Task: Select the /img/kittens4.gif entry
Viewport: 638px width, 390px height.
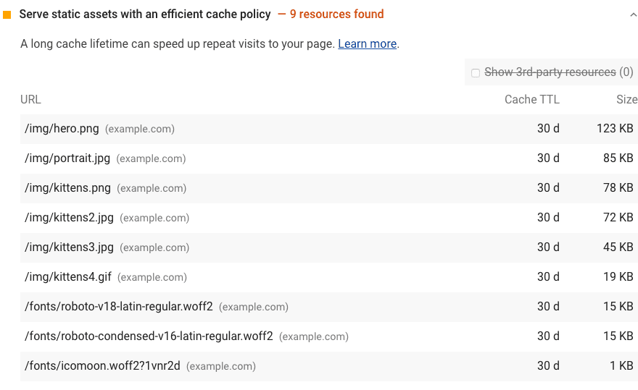Action: coord(68,277)
